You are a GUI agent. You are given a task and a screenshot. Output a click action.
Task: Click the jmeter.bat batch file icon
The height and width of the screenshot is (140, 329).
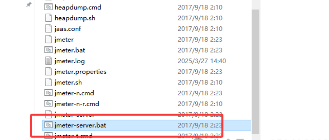[x=48, y=50]
